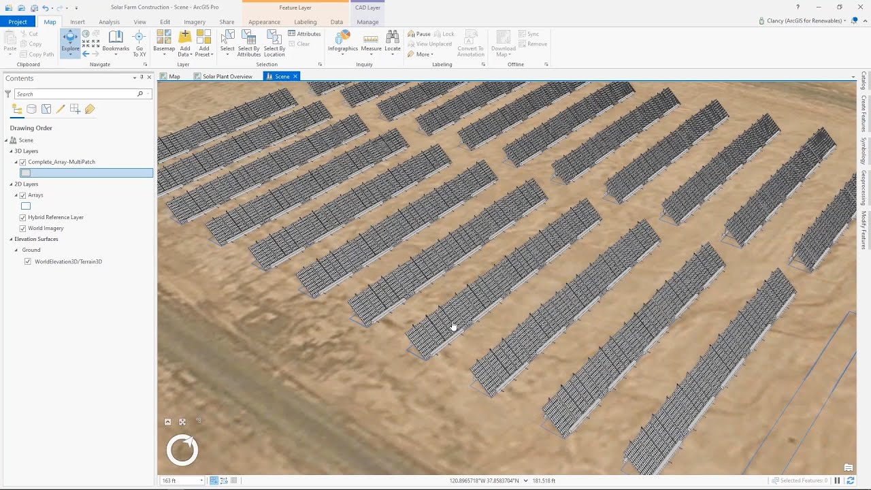The image size is (871, 490).
Task: Open the notifications bell icon
Action: coord(854,21)
